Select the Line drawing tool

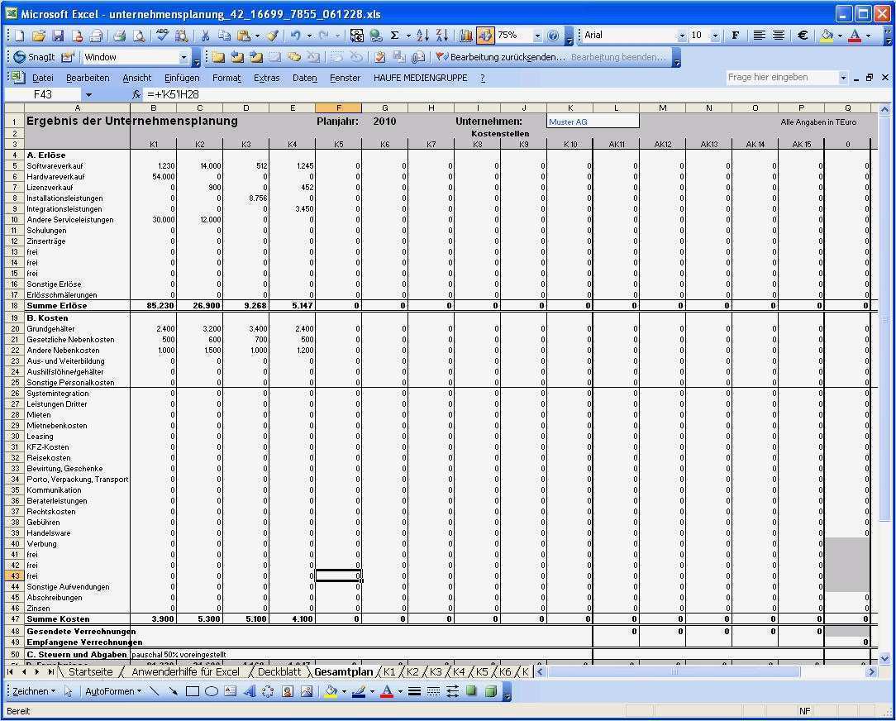154,691
